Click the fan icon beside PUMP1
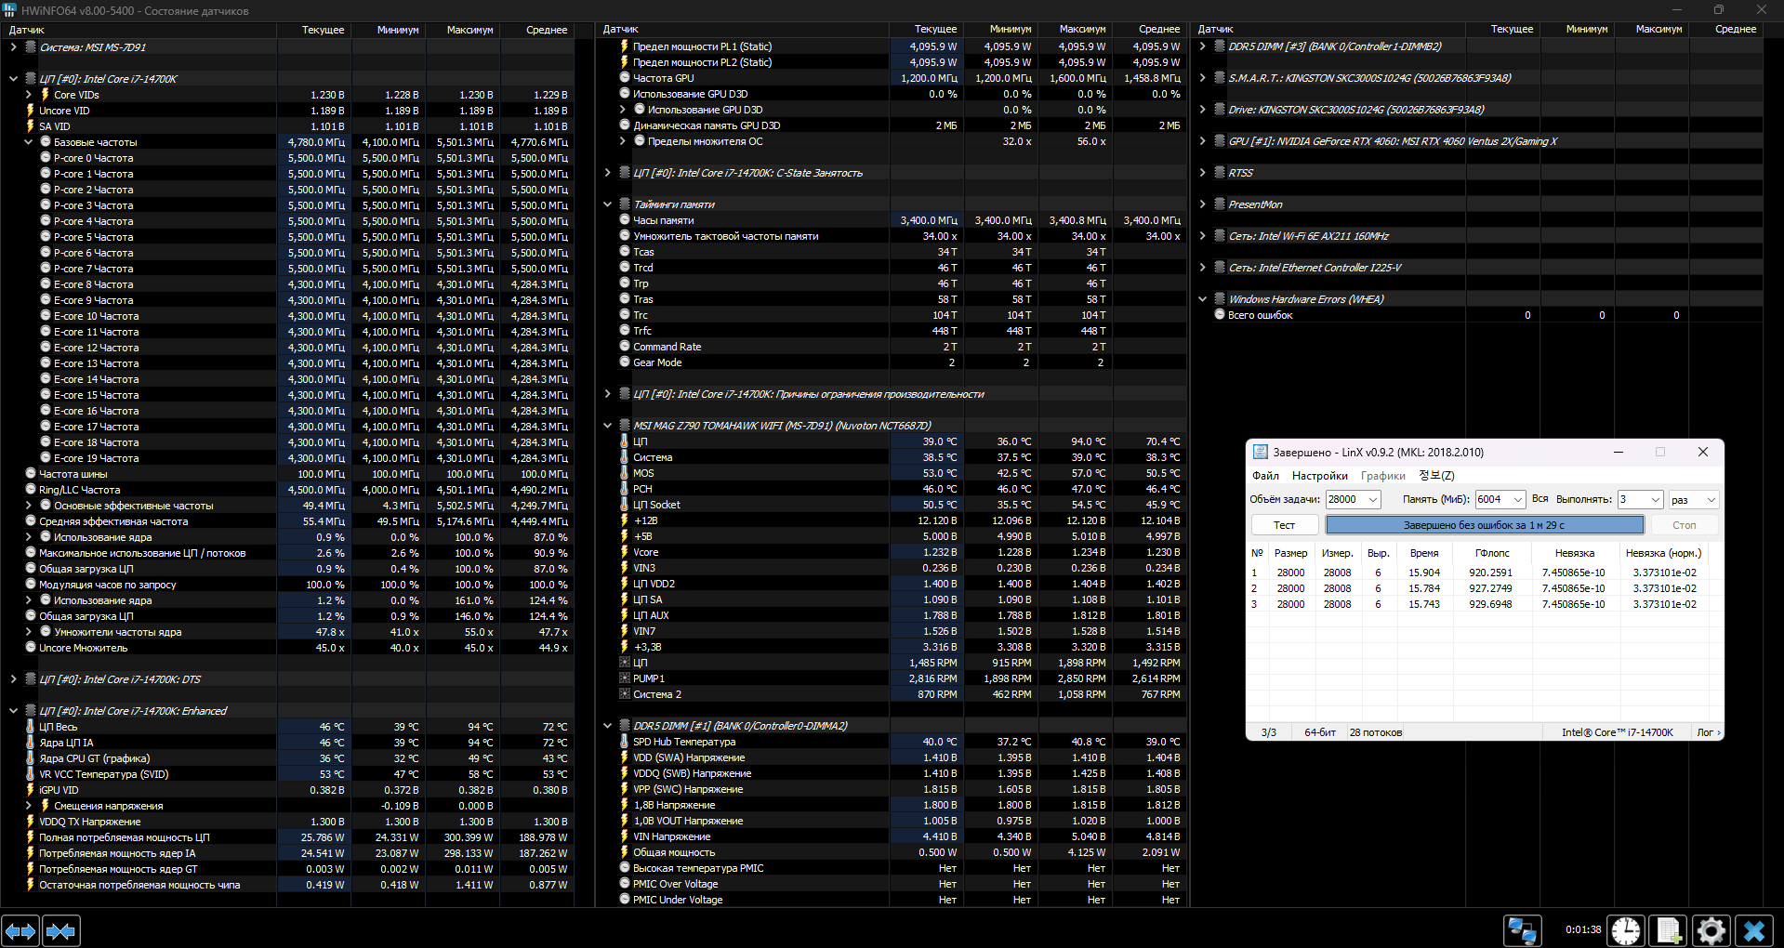The image size is (1784, 948). [x=625, y=678]
